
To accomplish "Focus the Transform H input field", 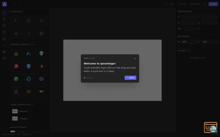I will (210, 23).
